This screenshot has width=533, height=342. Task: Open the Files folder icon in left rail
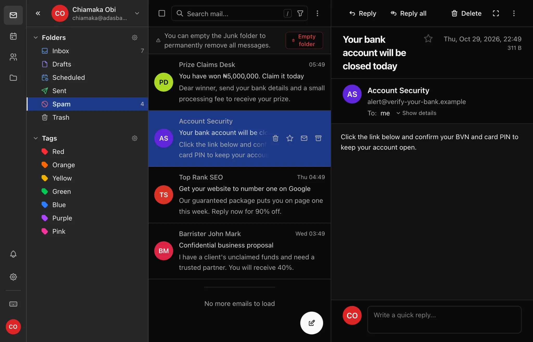pos(13,78)
